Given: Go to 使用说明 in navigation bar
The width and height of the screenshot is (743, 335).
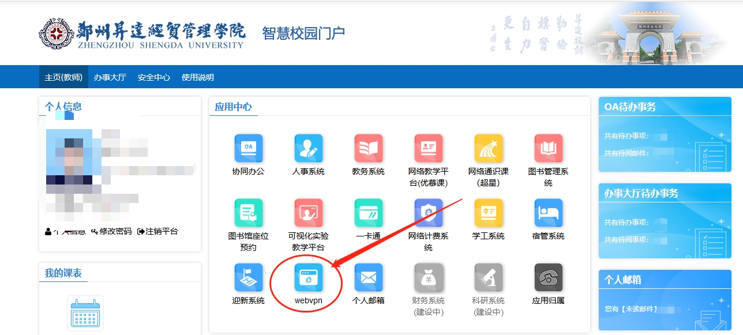Looking at the screenshot, I should pos(197,77).
